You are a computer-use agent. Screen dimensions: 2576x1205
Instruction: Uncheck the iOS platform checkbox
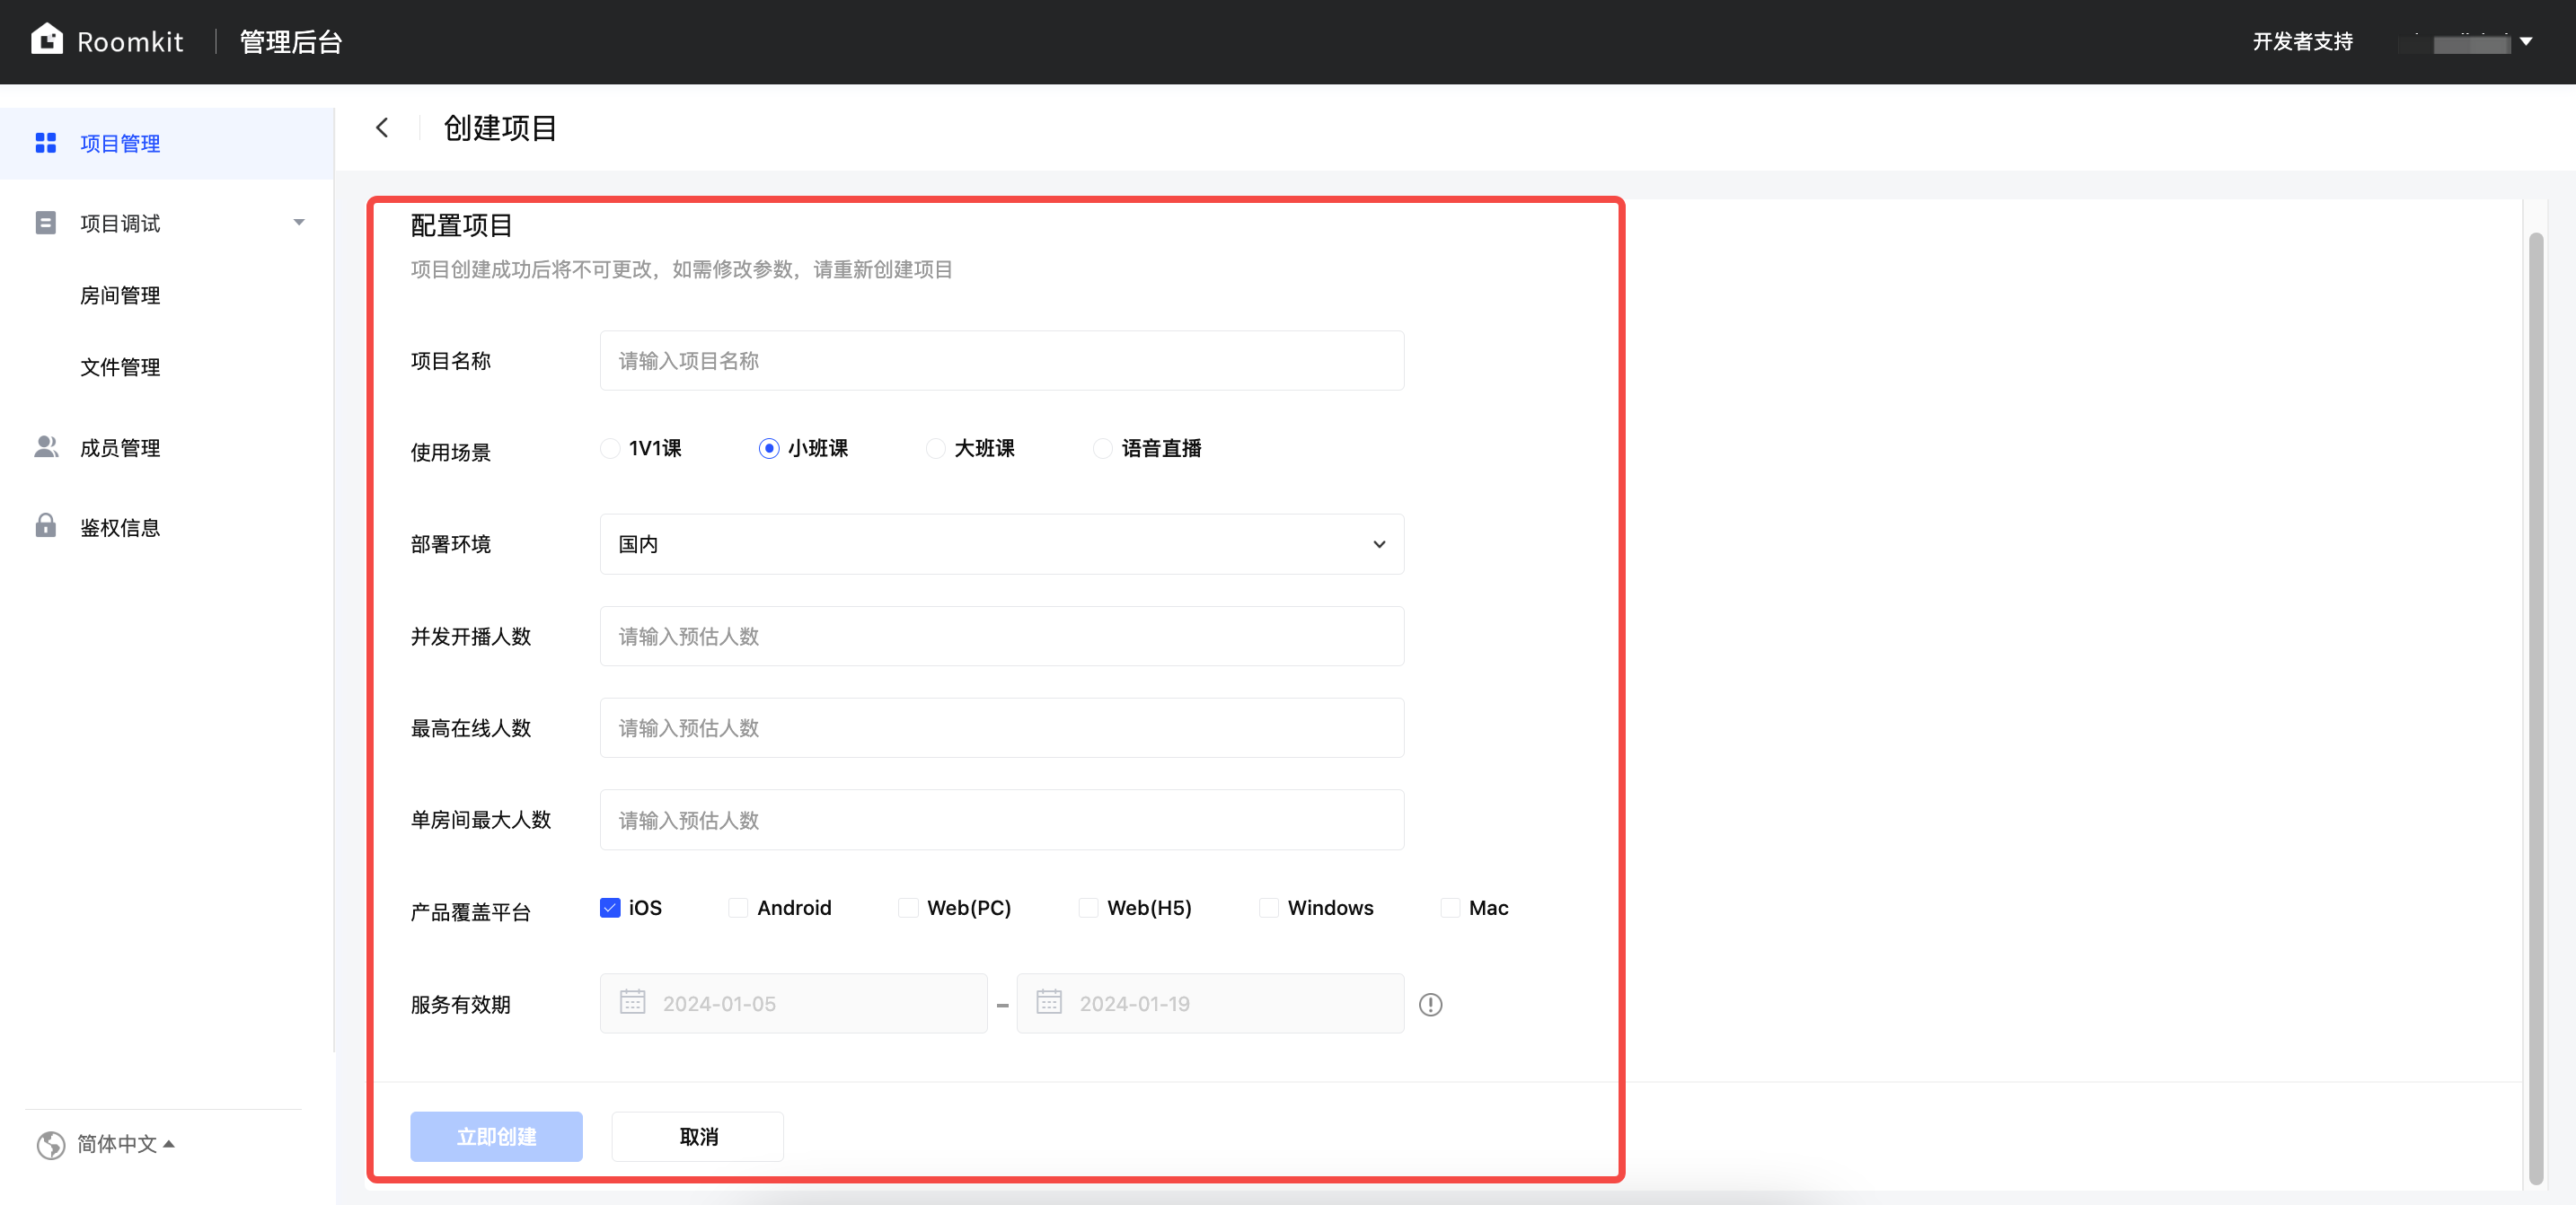(x=610, y=908)
